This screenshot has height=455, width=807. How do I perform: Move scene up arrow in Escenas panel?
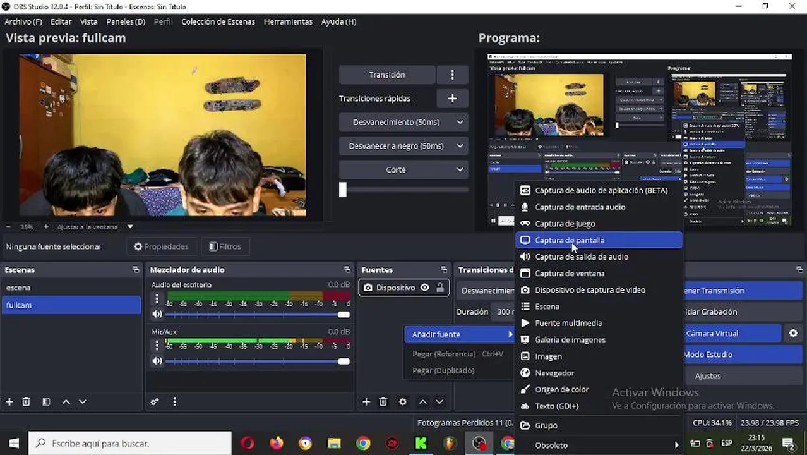point(66,402)
